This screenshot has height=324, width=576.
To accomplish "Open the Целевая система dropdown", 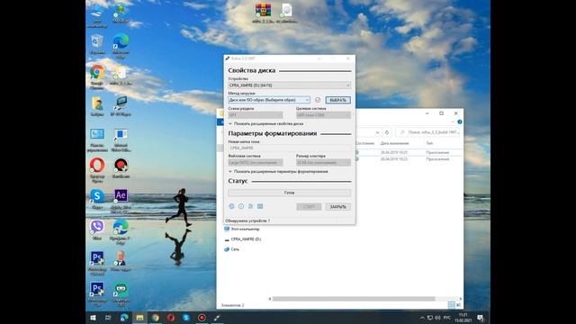I will coord(323,115).
